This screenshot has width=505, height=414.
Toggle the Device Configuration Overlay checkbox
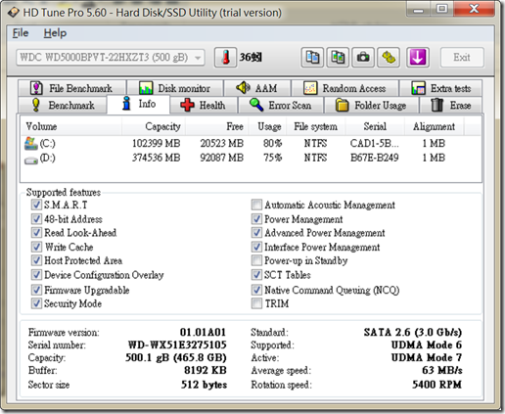[x=36, y=275]
